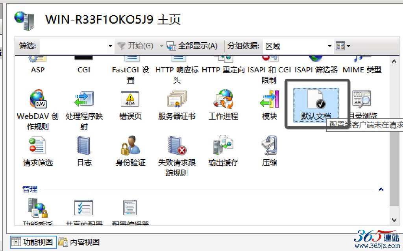Click the vertical scrollbar thumb
This screenshot has height=251, width=403.
click(x=394, y=168)
